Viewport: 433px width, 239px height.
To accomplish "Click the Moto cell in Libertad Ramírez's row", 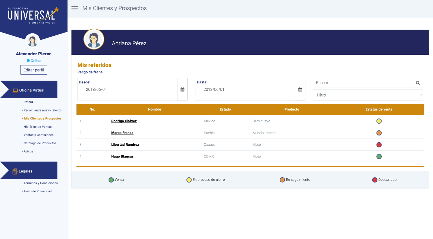I will point(257,145).
